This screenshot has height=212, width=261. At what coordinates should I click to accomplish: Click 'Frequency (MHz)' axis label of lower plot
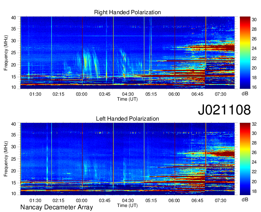(x=6, y=159)
